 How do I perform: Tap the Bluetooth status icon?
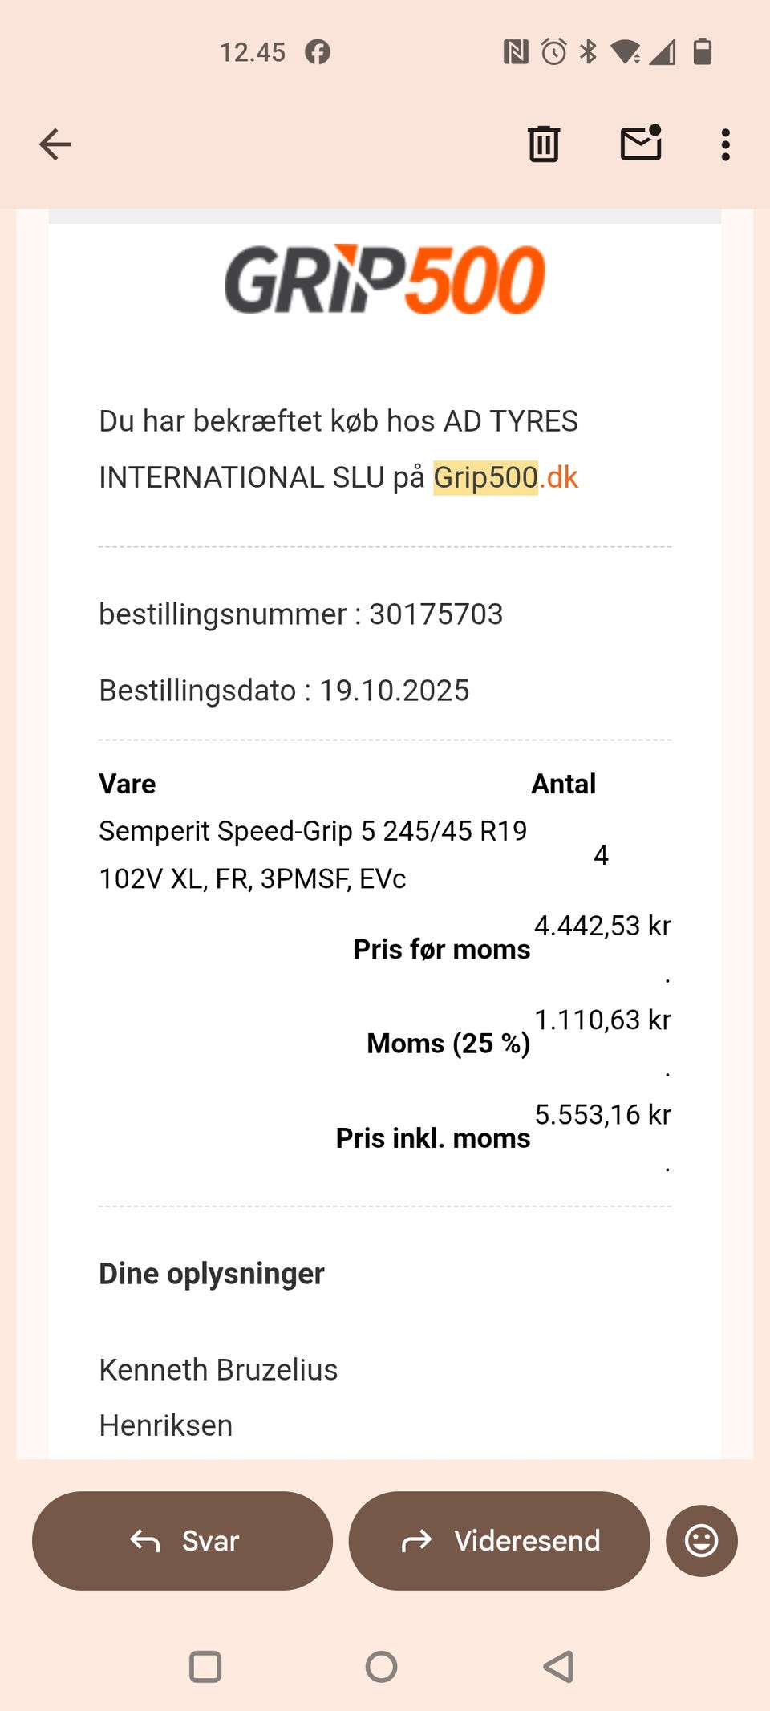pyautogui.click(x=588, y=52)
